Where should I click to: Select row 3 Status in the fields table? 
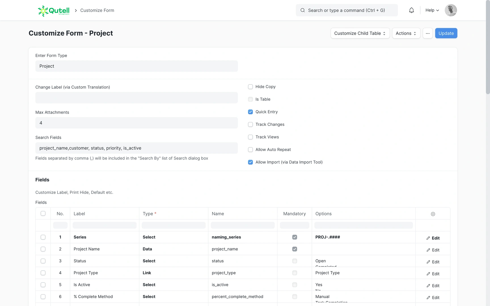click(43, 261)
